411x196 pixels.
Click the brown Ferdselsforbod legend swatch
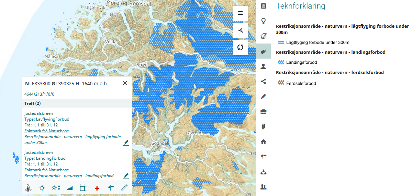pos(281,83)
